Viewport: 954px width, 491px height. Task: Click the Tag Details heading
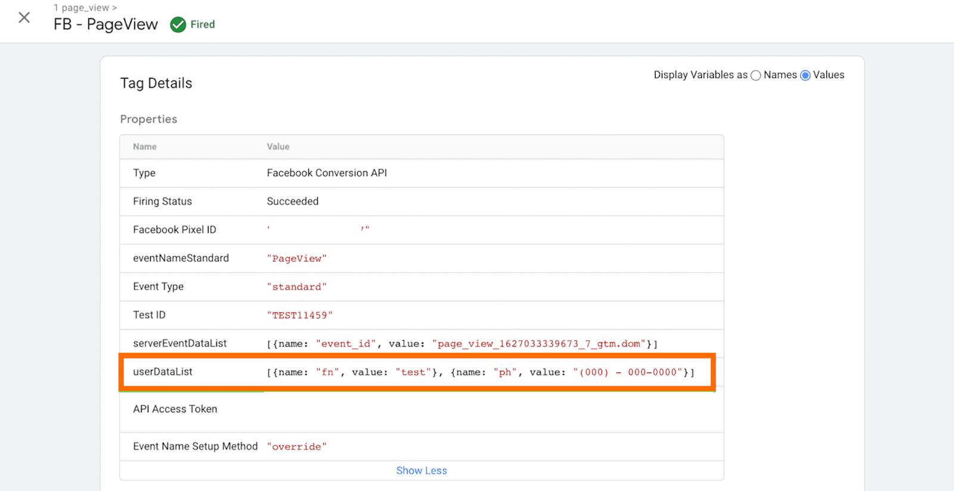coord(156,83)
